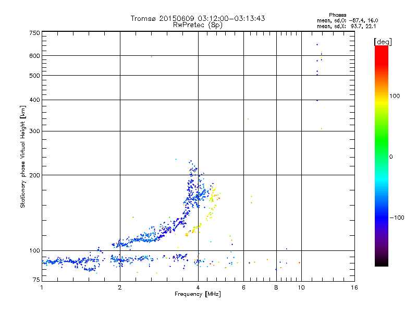
Task: Click the frequency axis label "10"
Action: click(301, 287)
